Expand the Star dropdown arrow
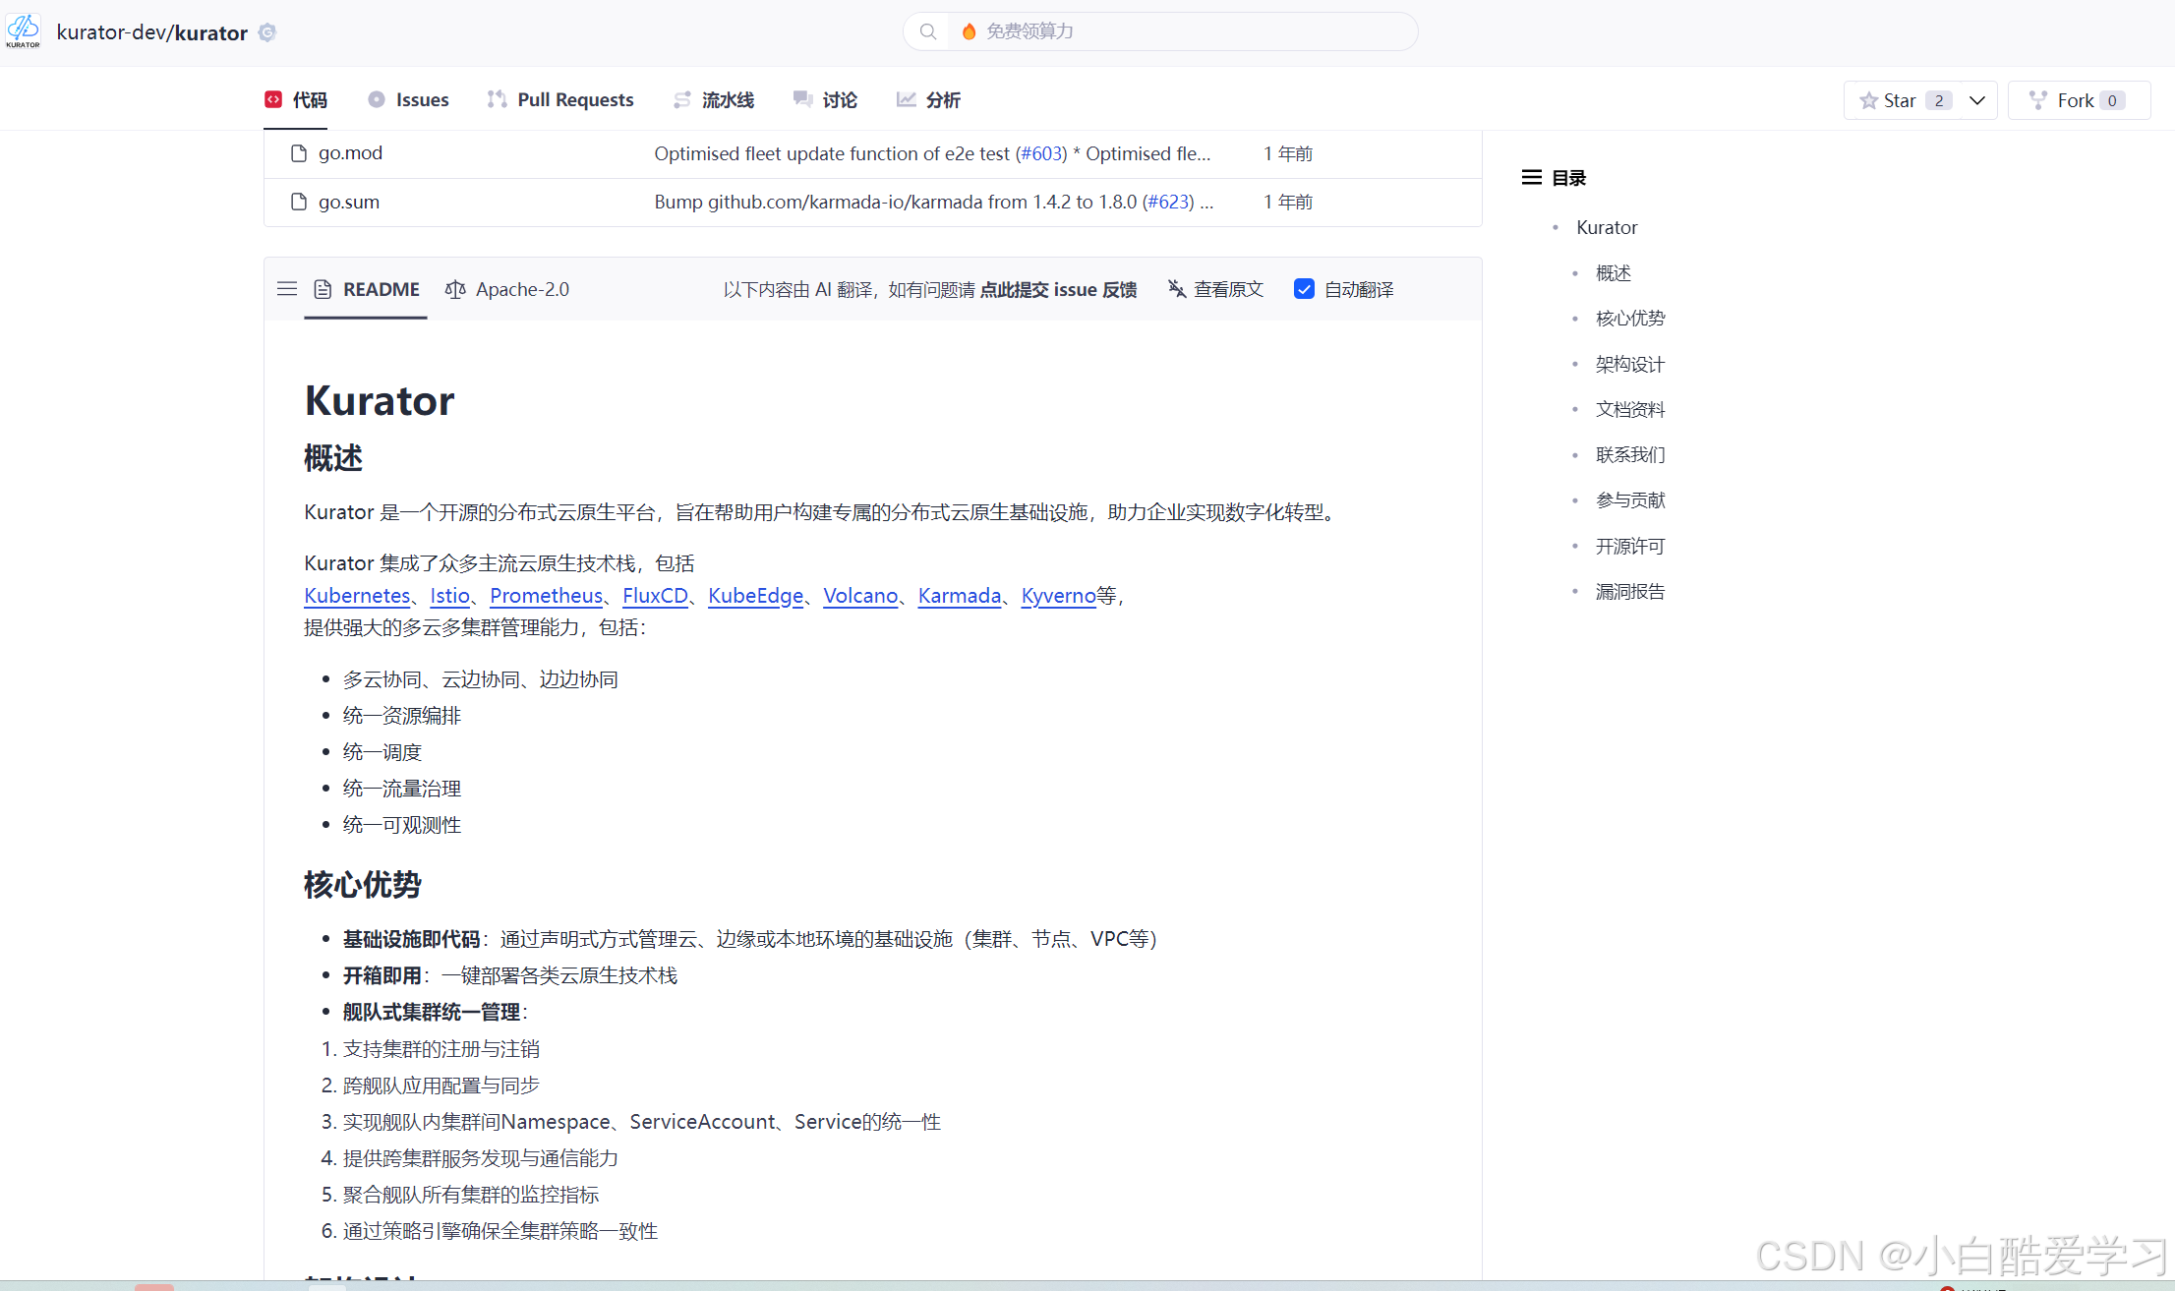The height and width of the screenshot is (1291, 2175). [x=1977, y=100]
